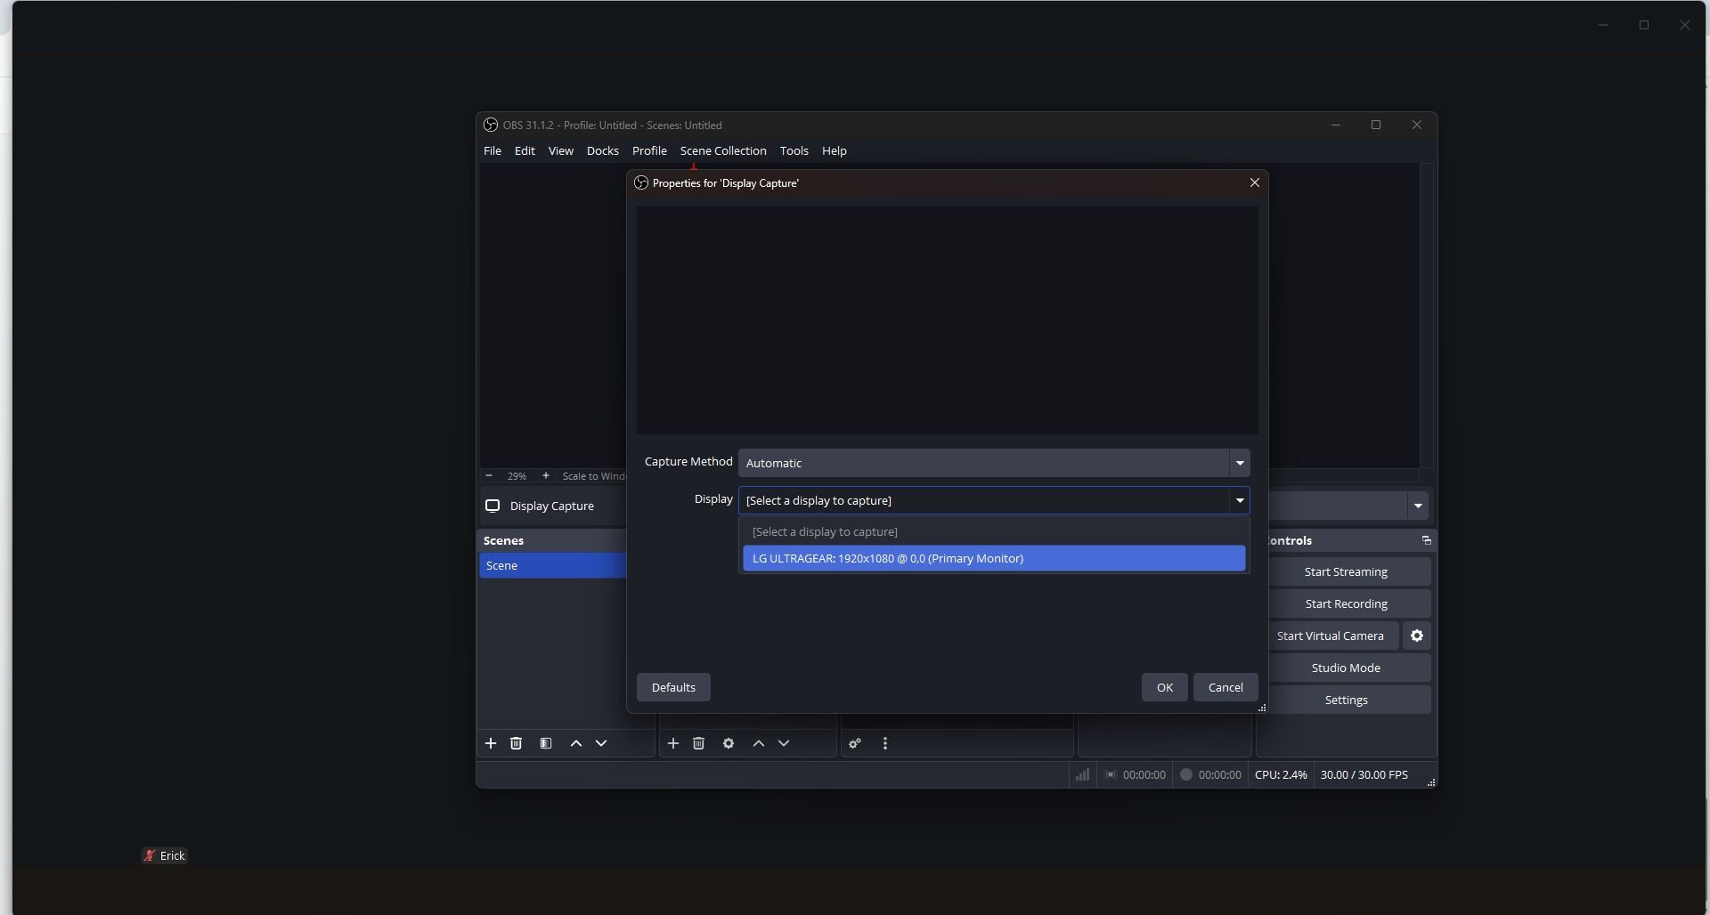Open the Scene Collection menu
1710x915 pixels.
tap(723, 150)
